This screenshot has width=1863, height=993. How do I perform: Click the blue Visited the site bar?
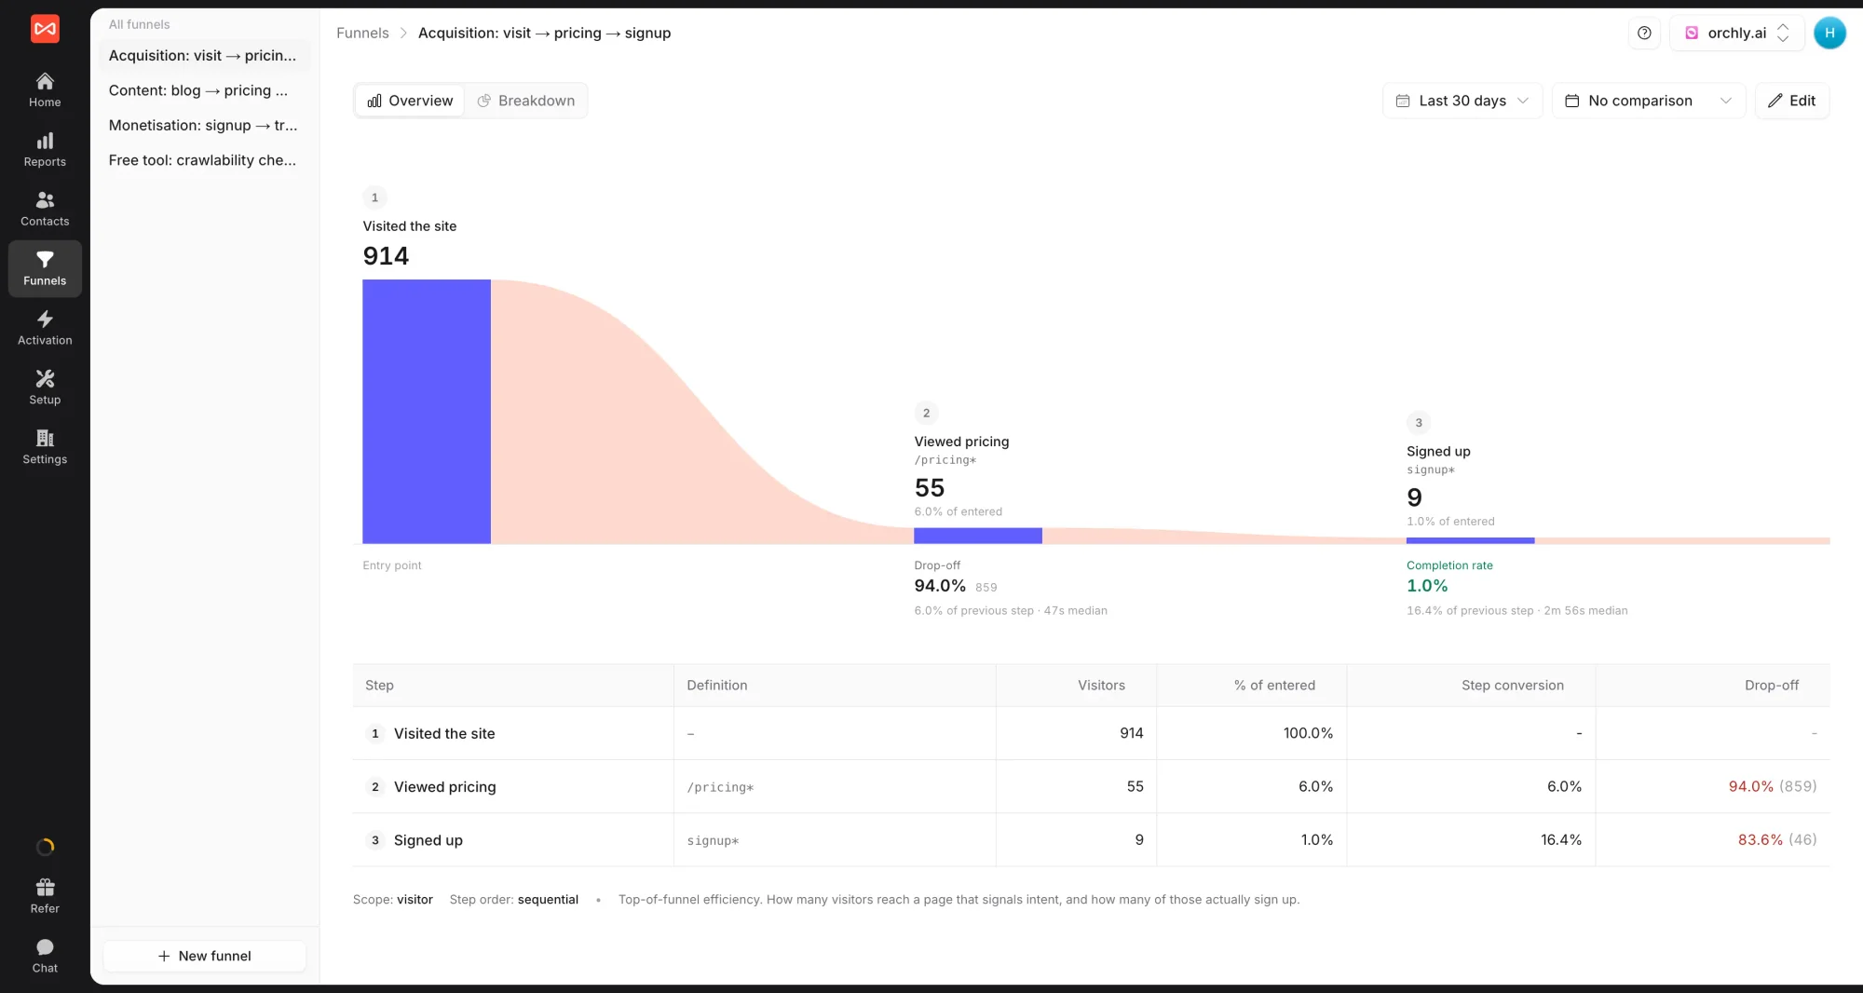427,412
